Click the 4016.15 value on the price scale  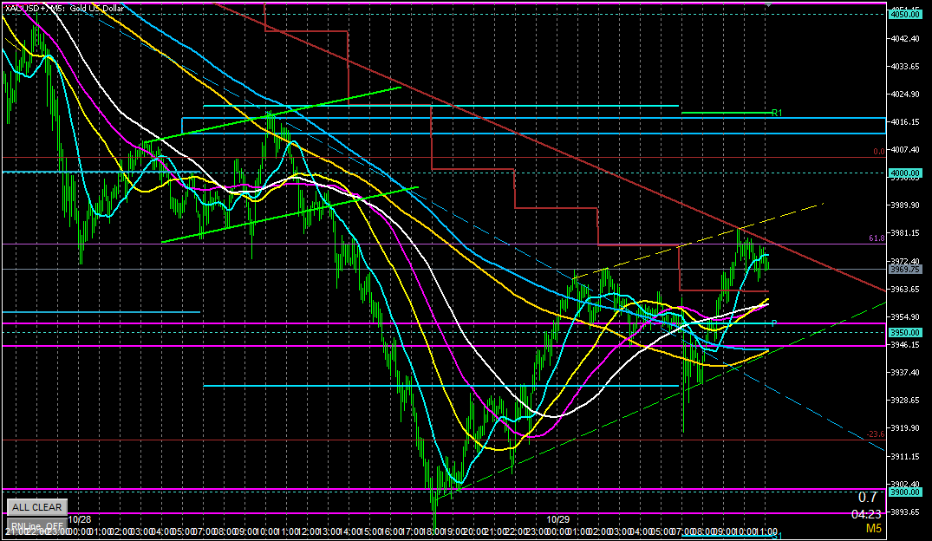[x=904, y=122]
